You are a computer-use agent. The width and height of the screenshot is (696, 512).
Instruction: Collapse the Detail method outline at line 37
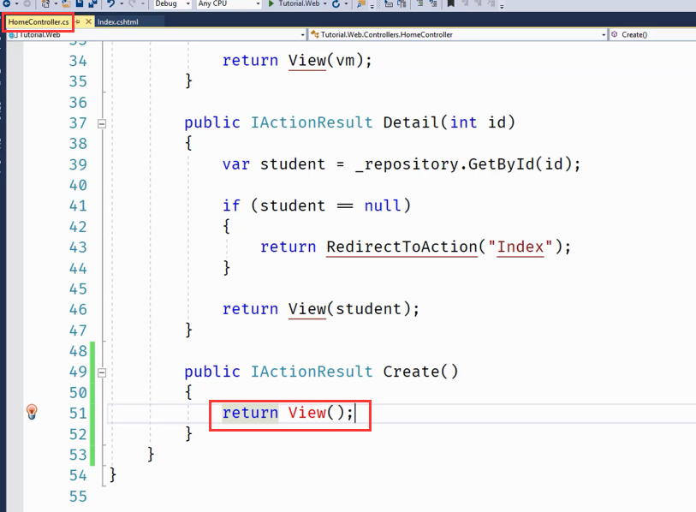pos(102,123)
